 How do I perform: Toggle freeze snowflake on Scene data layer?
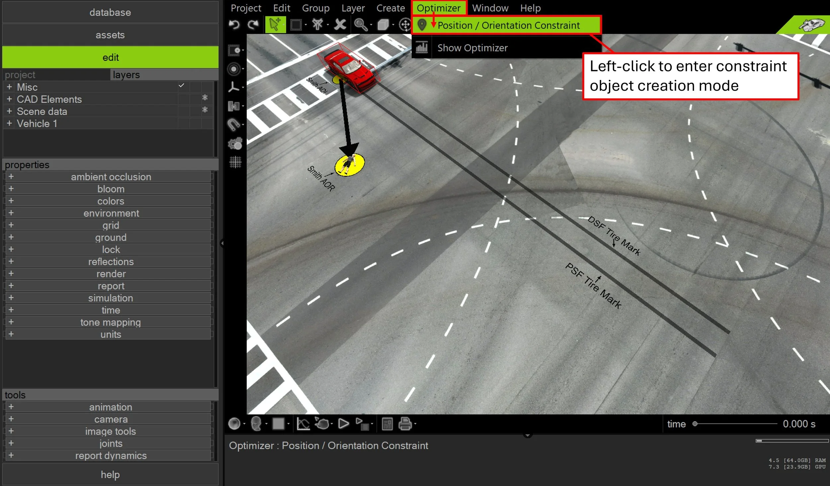205,110
